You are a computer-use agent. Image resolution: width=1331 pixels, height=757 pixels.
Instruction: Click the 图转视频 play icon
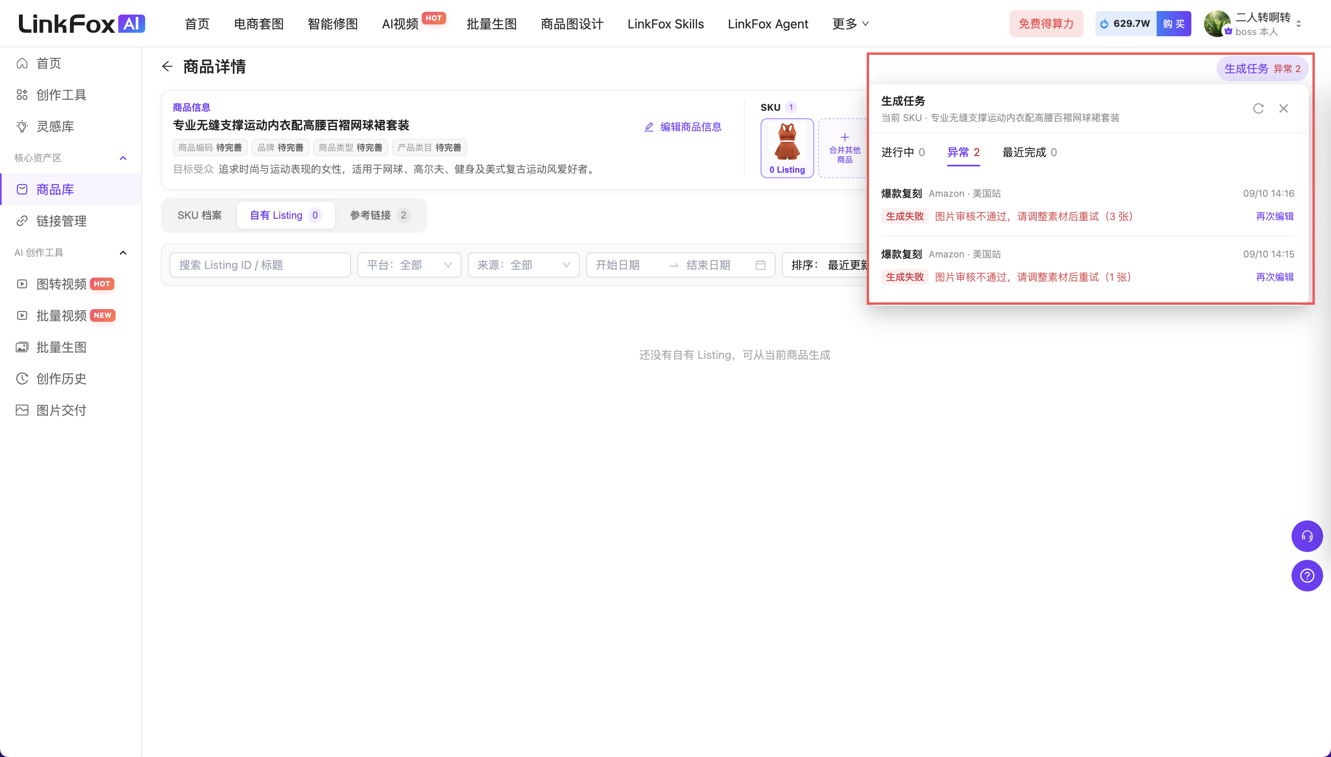coord(22,284)
